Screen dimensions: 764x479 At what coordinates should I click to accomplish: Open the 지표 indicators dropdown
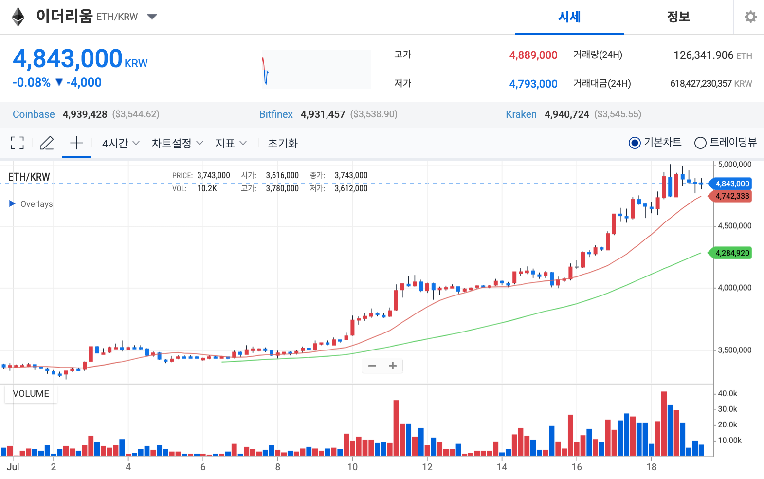pyautogui.click(x=231, y=143)
